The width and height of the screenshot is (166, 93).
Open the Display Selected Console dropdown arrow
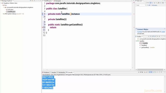pyautogui.click(x=157, y=72)
